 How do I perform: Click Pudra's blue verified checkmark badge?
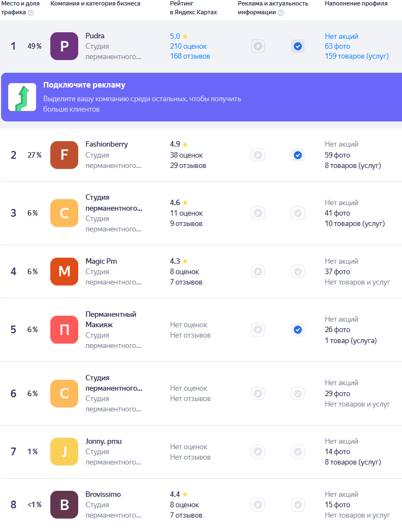(x=298, y=46)
